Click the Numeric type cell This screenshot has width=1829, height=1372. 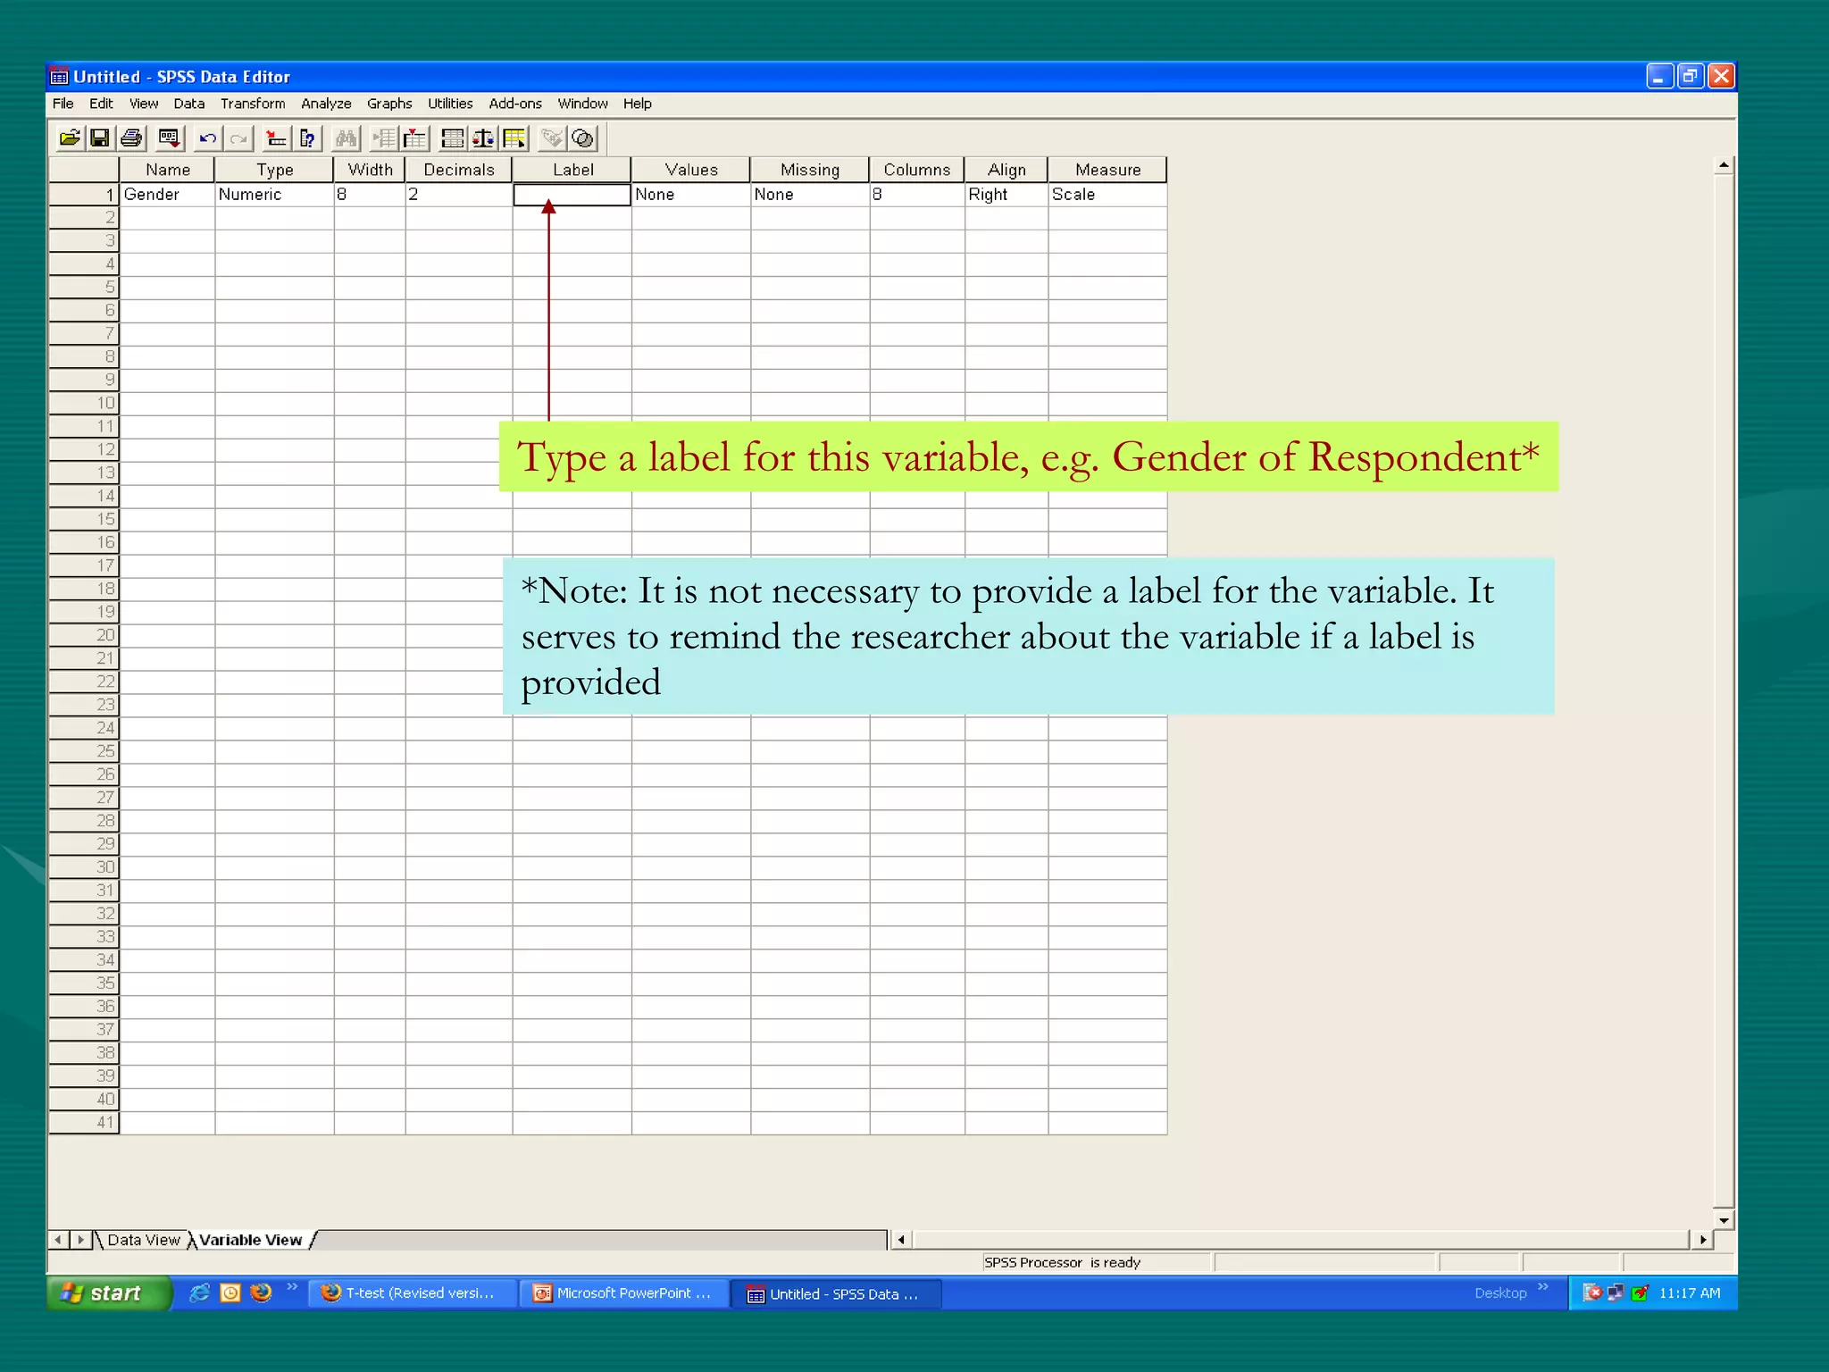274,195
